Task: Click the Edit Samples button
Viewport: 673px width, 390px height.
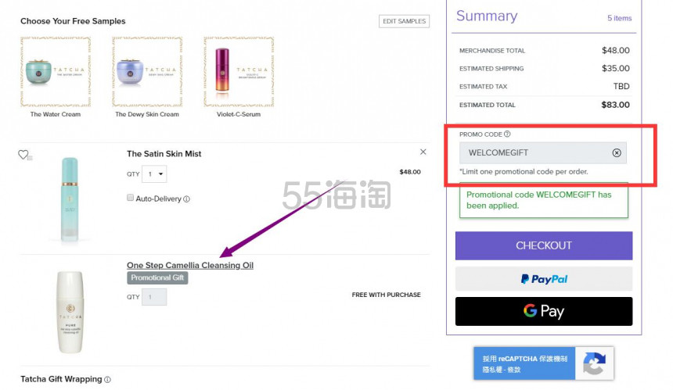Action: pyautogui.click(x=404, y=21)
